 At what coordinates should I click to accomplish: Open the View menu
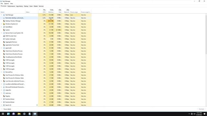[12, 4]
